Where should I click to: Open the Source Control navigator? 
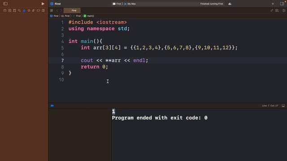10,11
